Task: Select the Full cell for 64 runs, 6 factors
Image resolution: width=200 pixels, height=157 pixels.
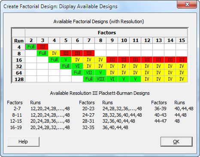Action: click(77, 72)
